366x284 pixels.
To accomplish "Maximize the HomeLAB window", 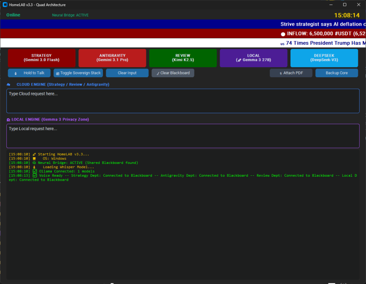I will point(344,5).
